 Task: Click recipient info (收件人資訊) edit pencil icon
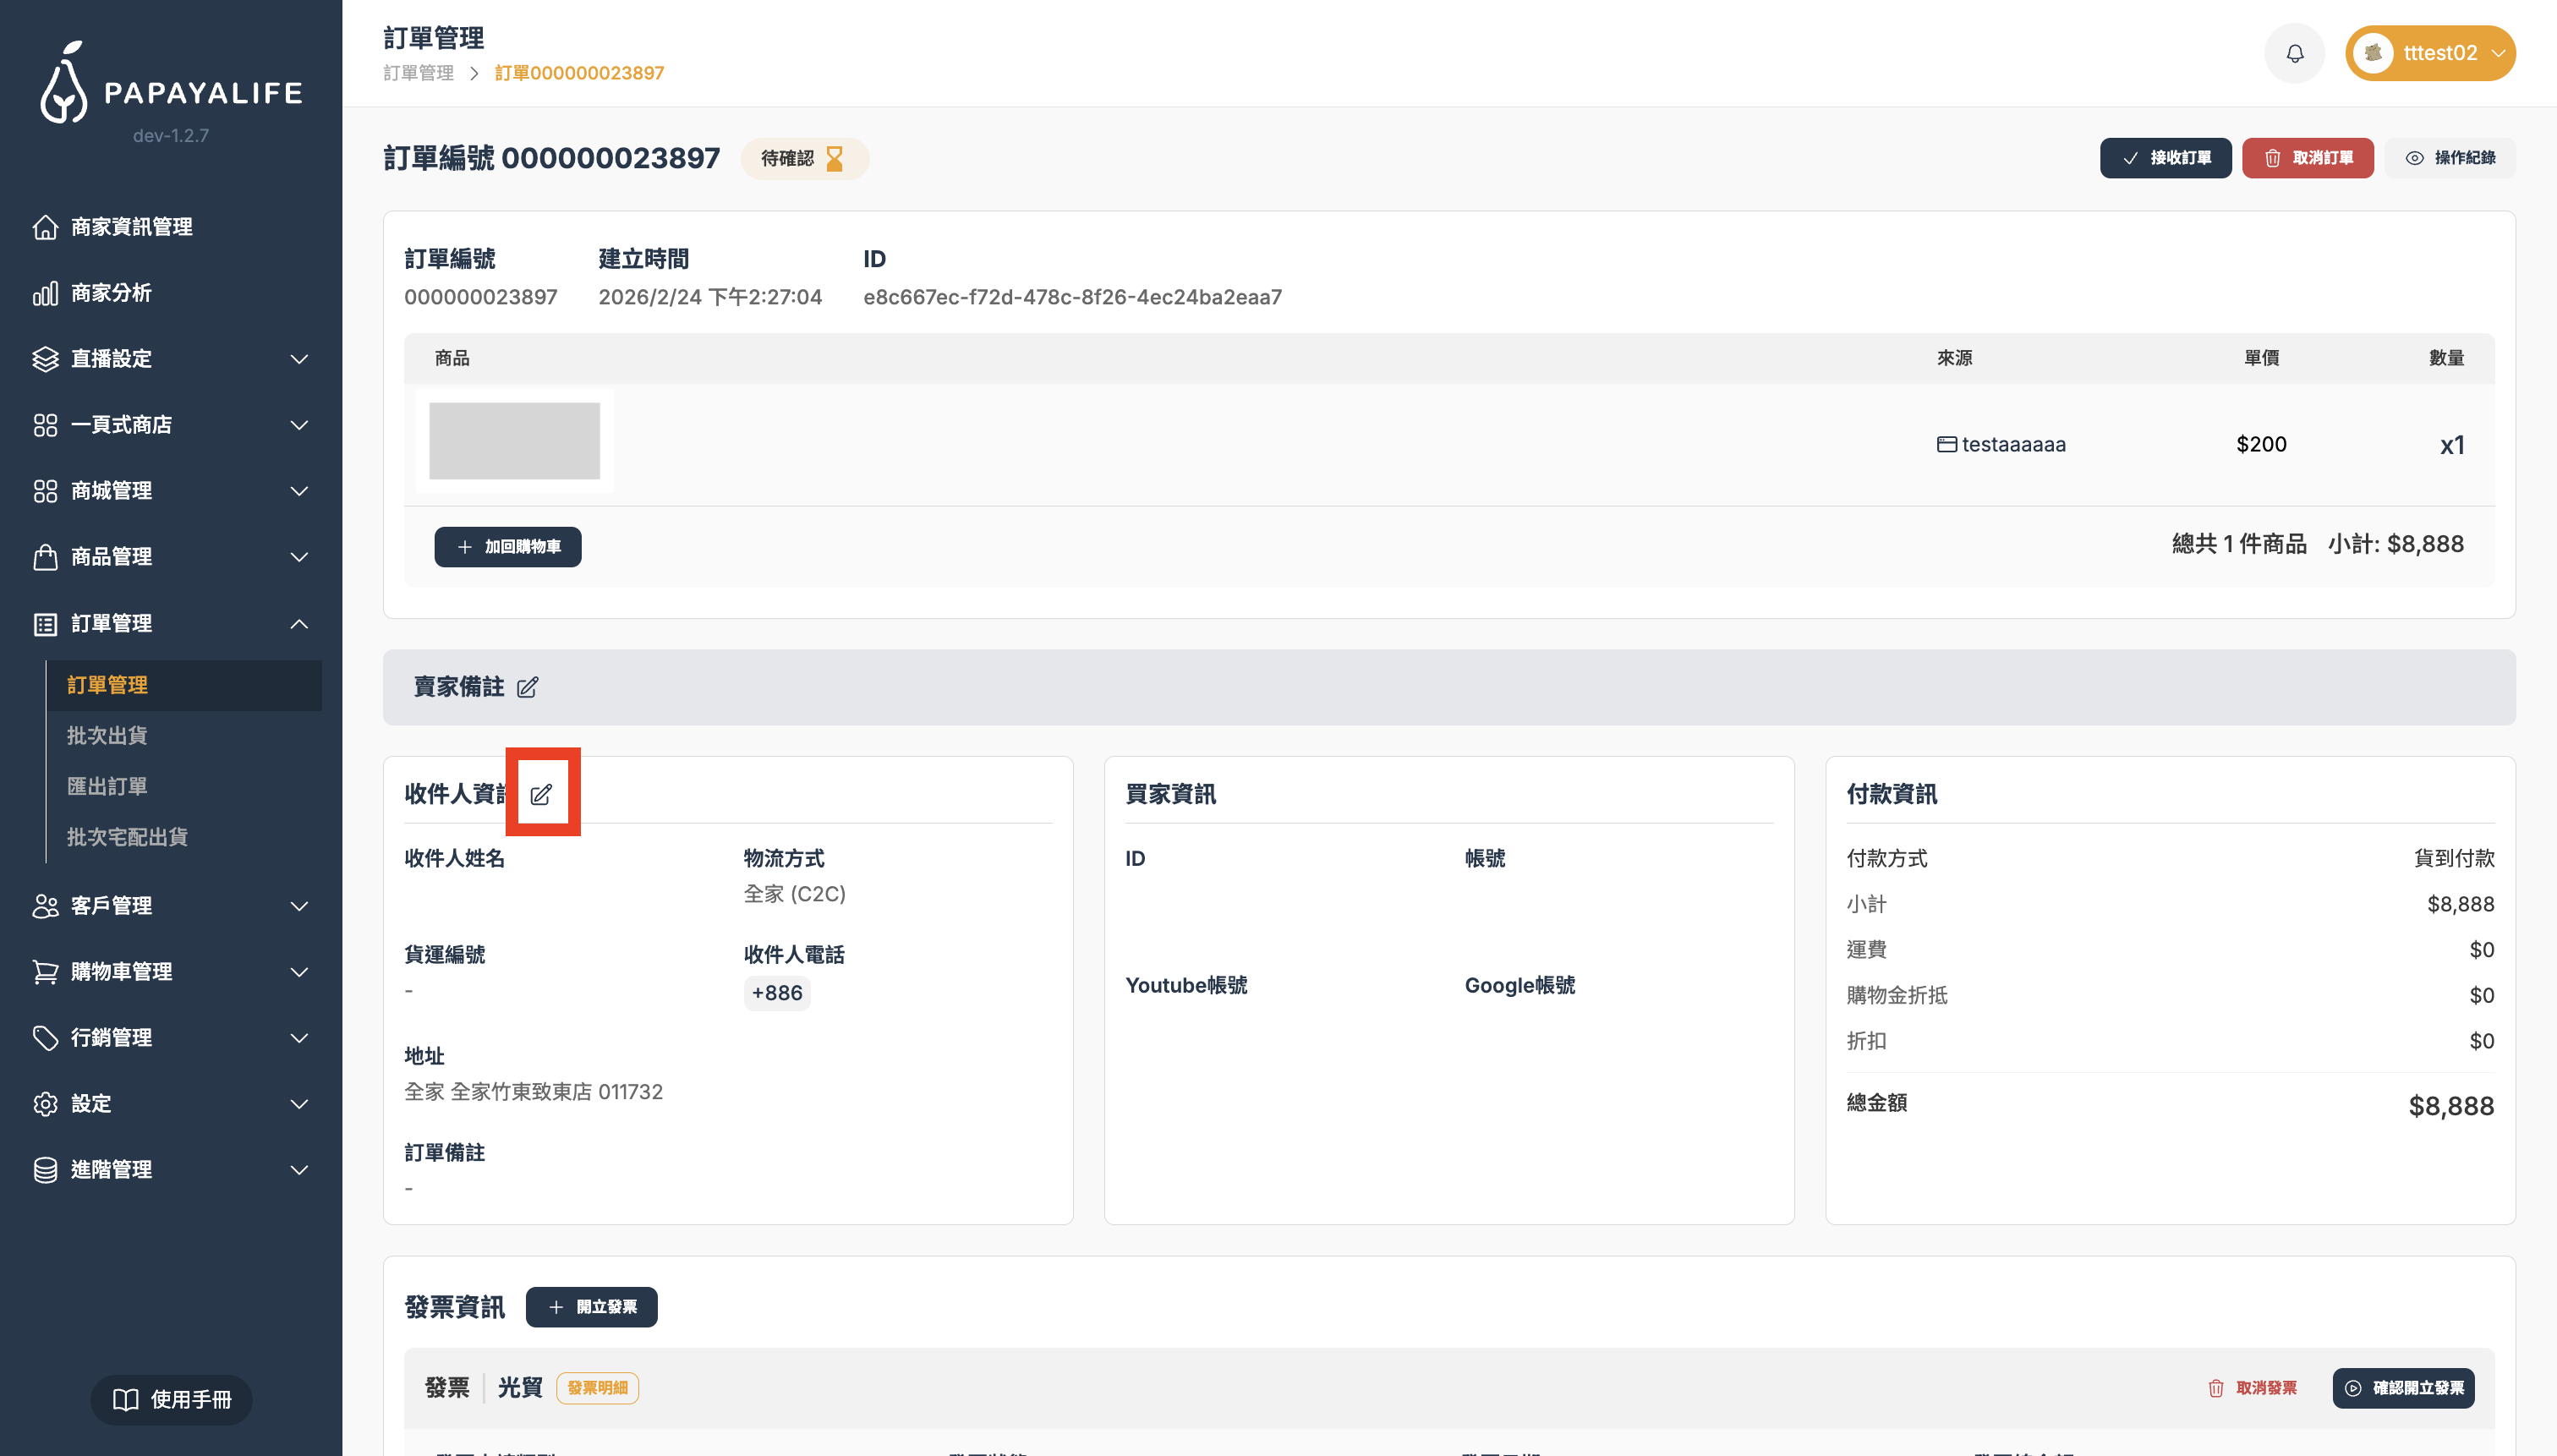(541, 794)
